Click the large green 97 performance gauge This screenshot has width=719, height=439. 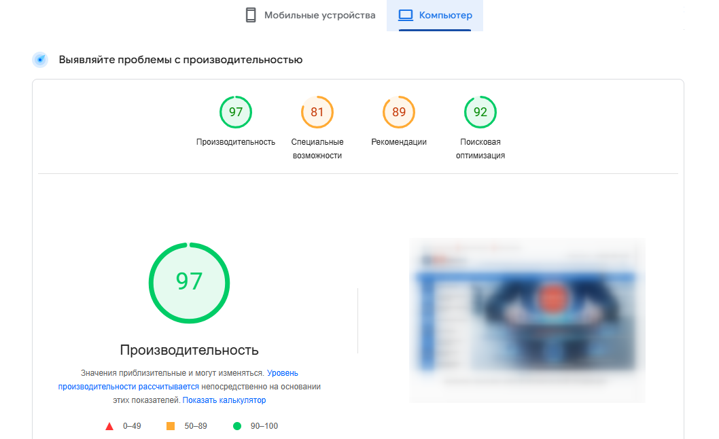(190, 283)
